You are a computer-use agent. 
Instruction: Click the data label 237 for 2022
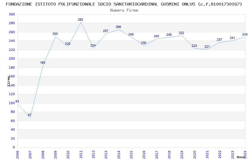point(219,40)
